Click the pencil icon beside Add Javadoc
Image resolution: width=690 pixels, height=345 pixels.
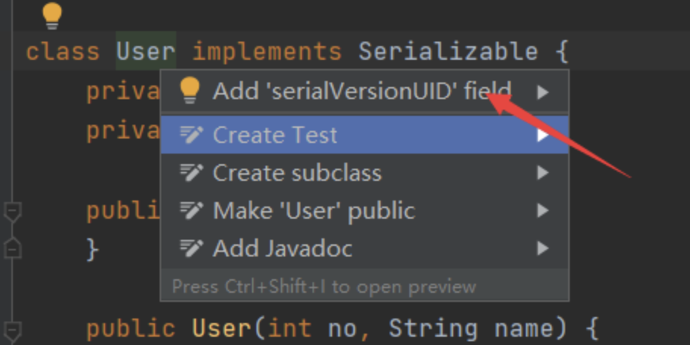(191, 248)
